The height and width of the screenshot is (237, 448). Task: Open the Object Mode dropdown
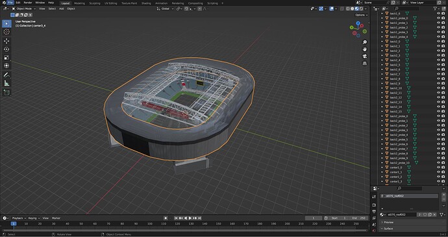point(24,8)
